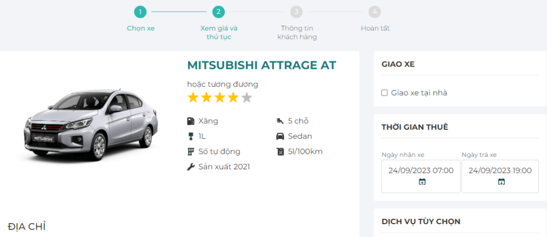Click the wrench icon beside Sản xuất 2021

[x=191, y=167]
